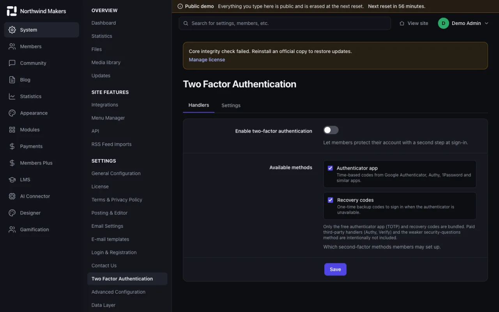This screenshot has height=312, width=499.
Task: Open Members via people icon
Action: click(12, 46)
